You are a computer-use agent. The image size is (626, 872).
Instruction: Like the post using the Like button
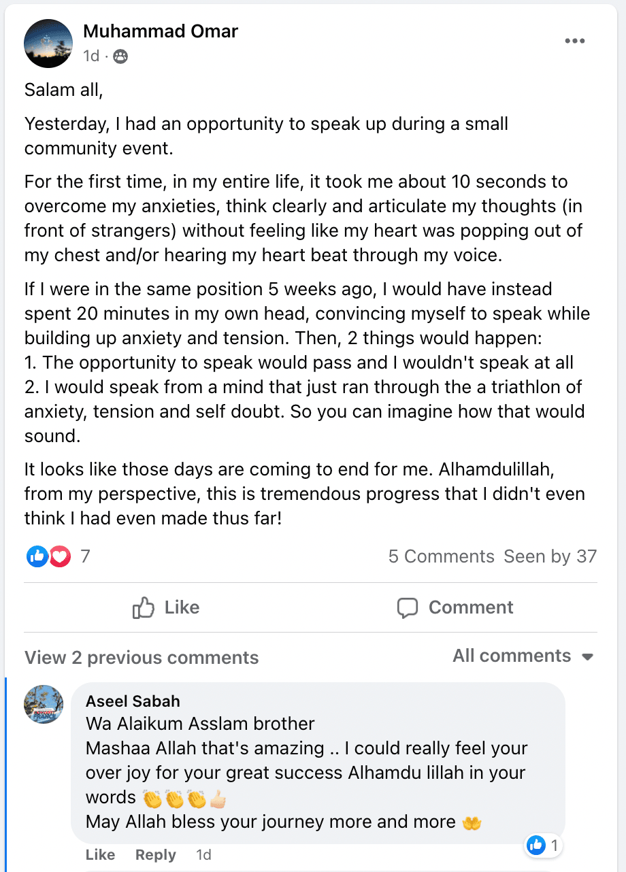point(166,607)
